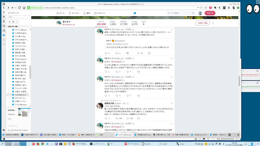This screenshot has height=146, width=260.
Task: Open the quoted @Cabagine tweet
Action: [x=139, y=44]
